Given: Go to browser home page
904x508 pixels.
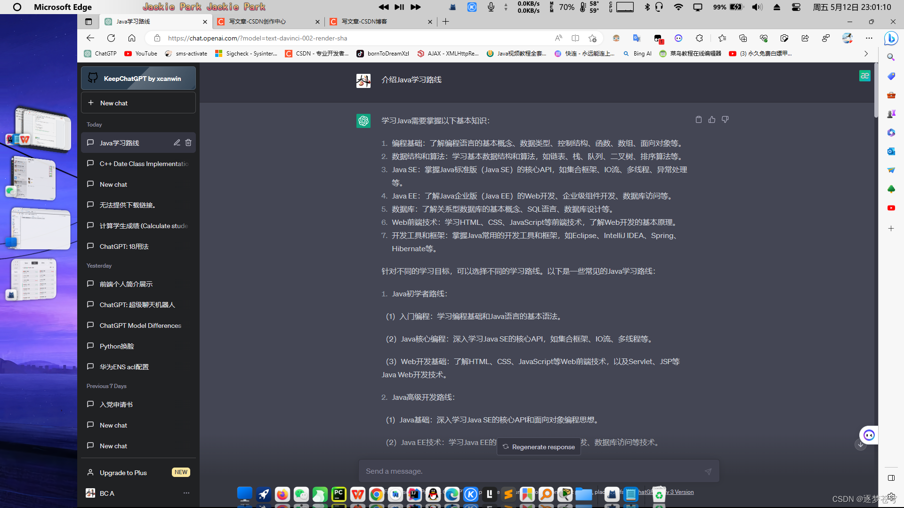Looking at the screenshot, I should click(132, 38).
